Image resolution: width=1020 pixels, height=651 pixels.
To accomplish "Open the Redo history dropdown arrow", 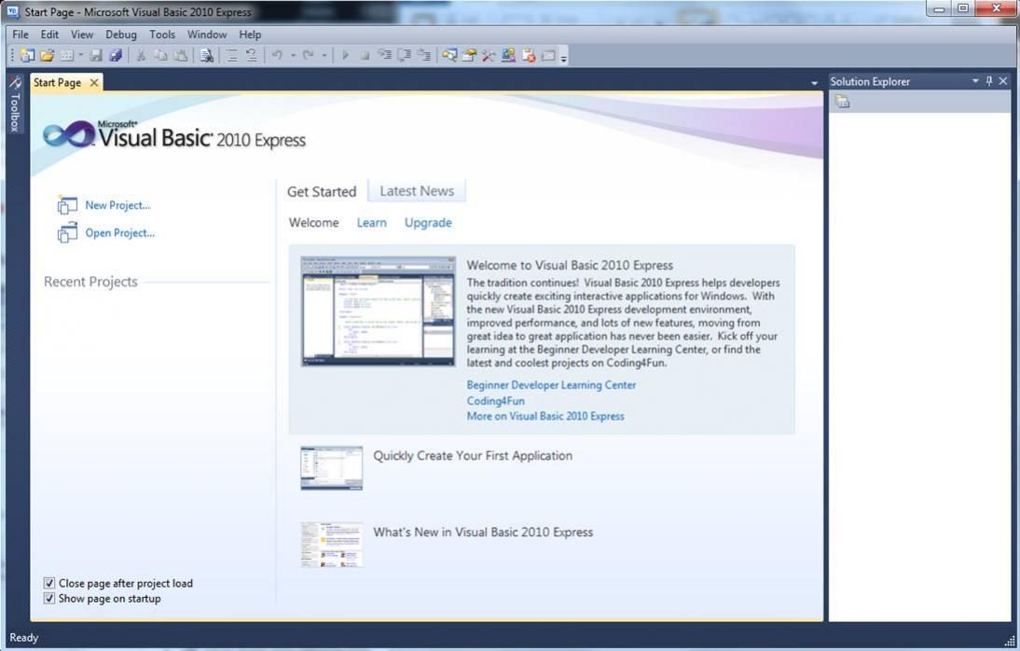I will tap(324, 56).
